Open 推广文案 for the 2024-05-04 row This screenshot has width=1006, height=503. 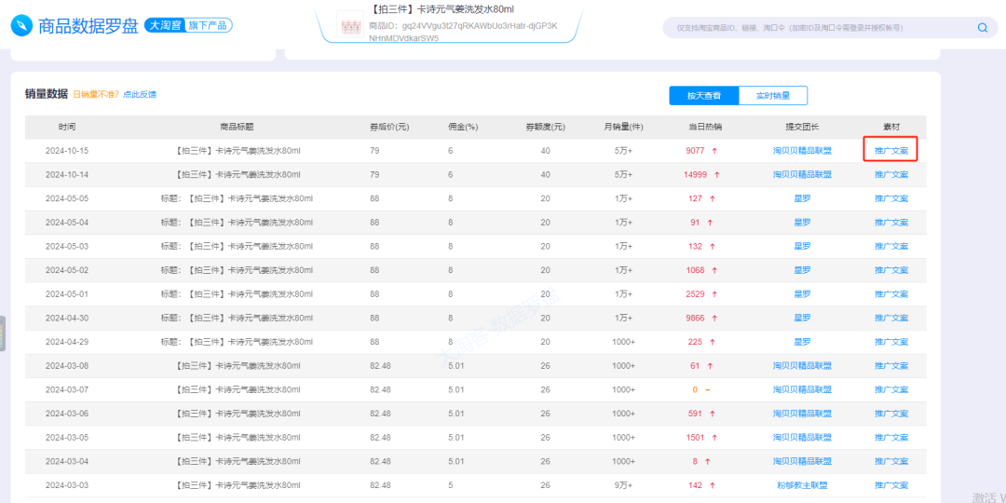[891, 223]
